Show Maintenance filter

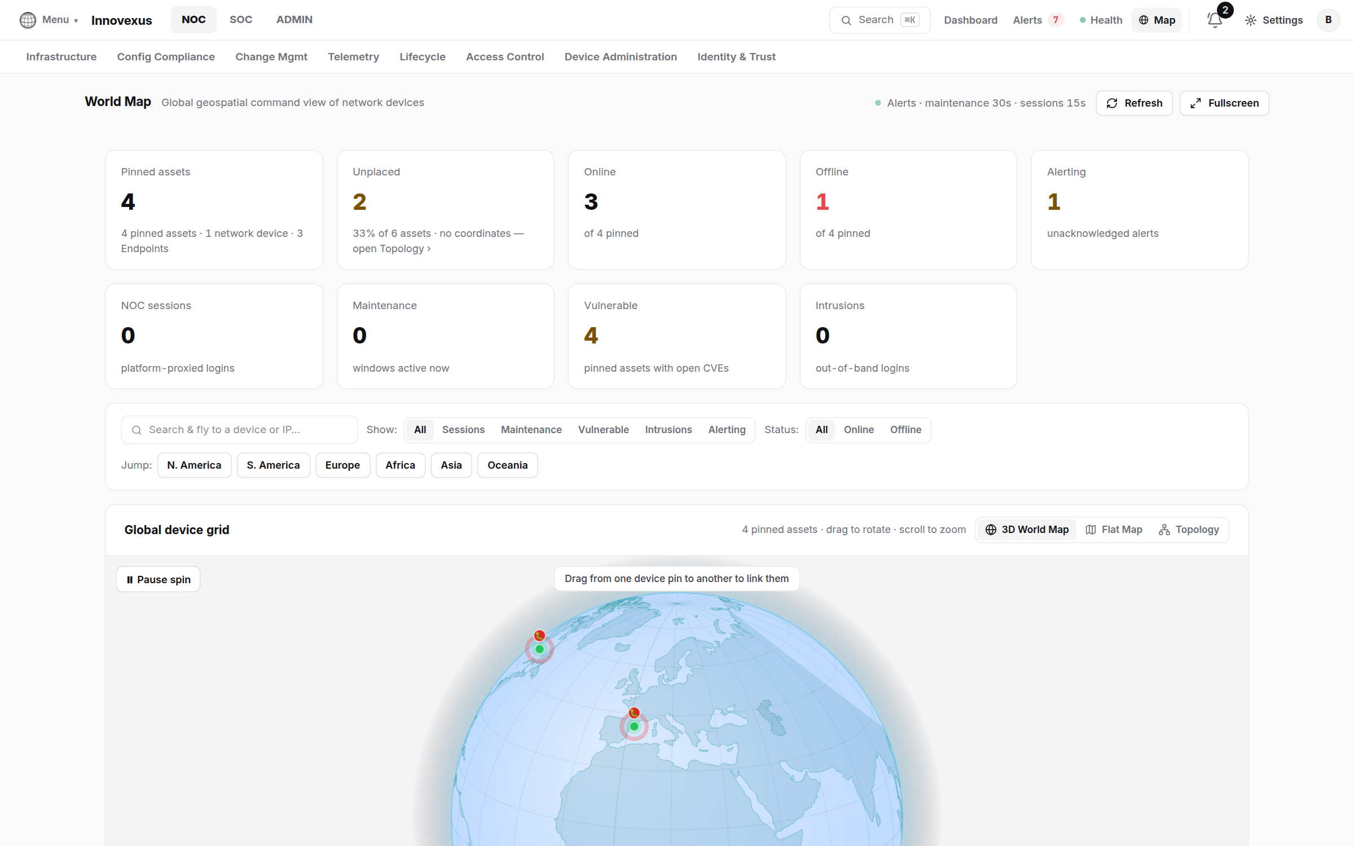coord(531,430)
